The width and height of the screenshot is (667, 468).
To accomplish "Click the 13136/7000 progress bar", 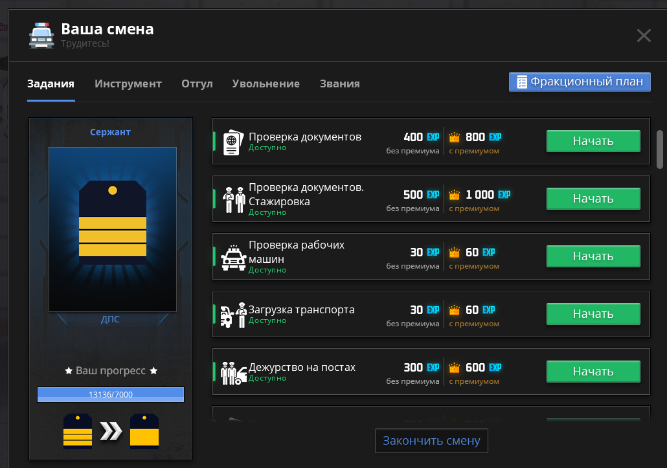I will pyautogui.click(x=111, y=394).
